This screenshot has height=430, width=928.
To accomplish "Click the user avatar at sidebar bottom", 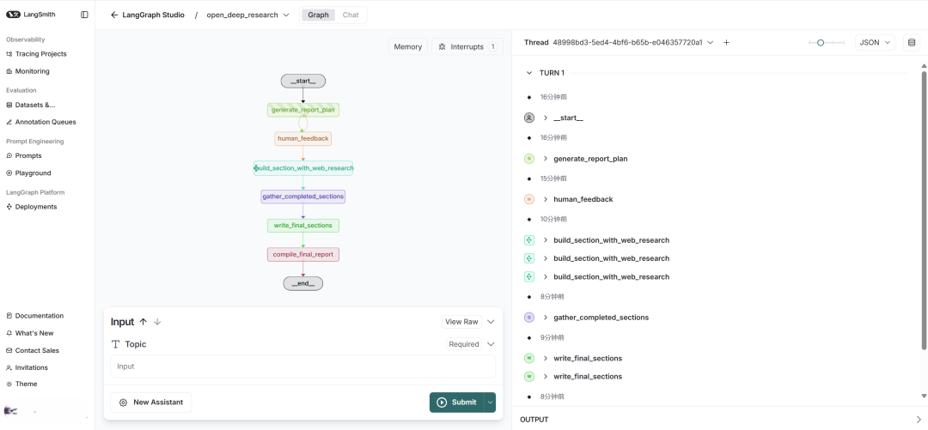I will (x=10, y=410).
